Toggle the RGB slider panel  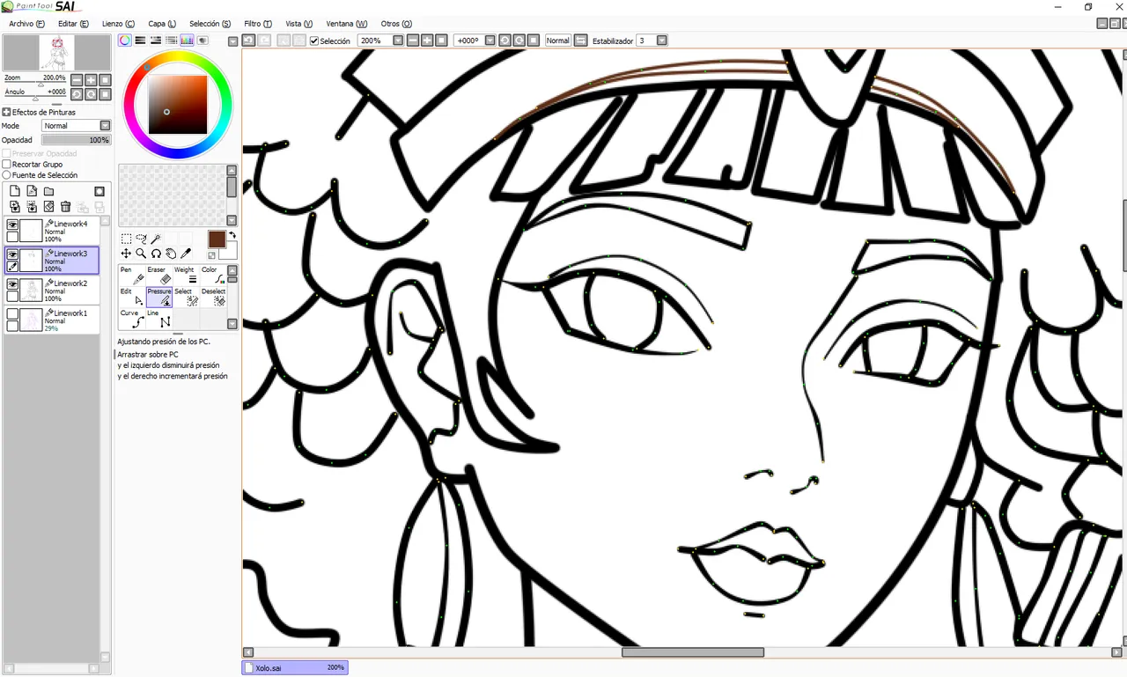(x=140, y=40)
